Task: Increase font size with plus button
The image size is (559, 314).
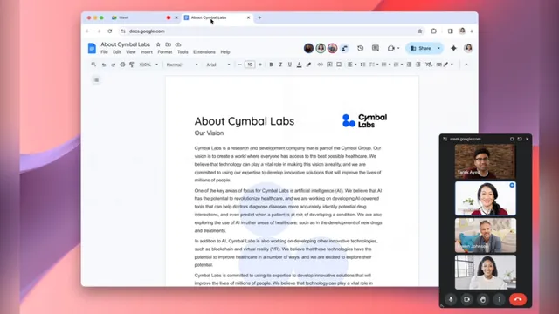Action: 260,65
